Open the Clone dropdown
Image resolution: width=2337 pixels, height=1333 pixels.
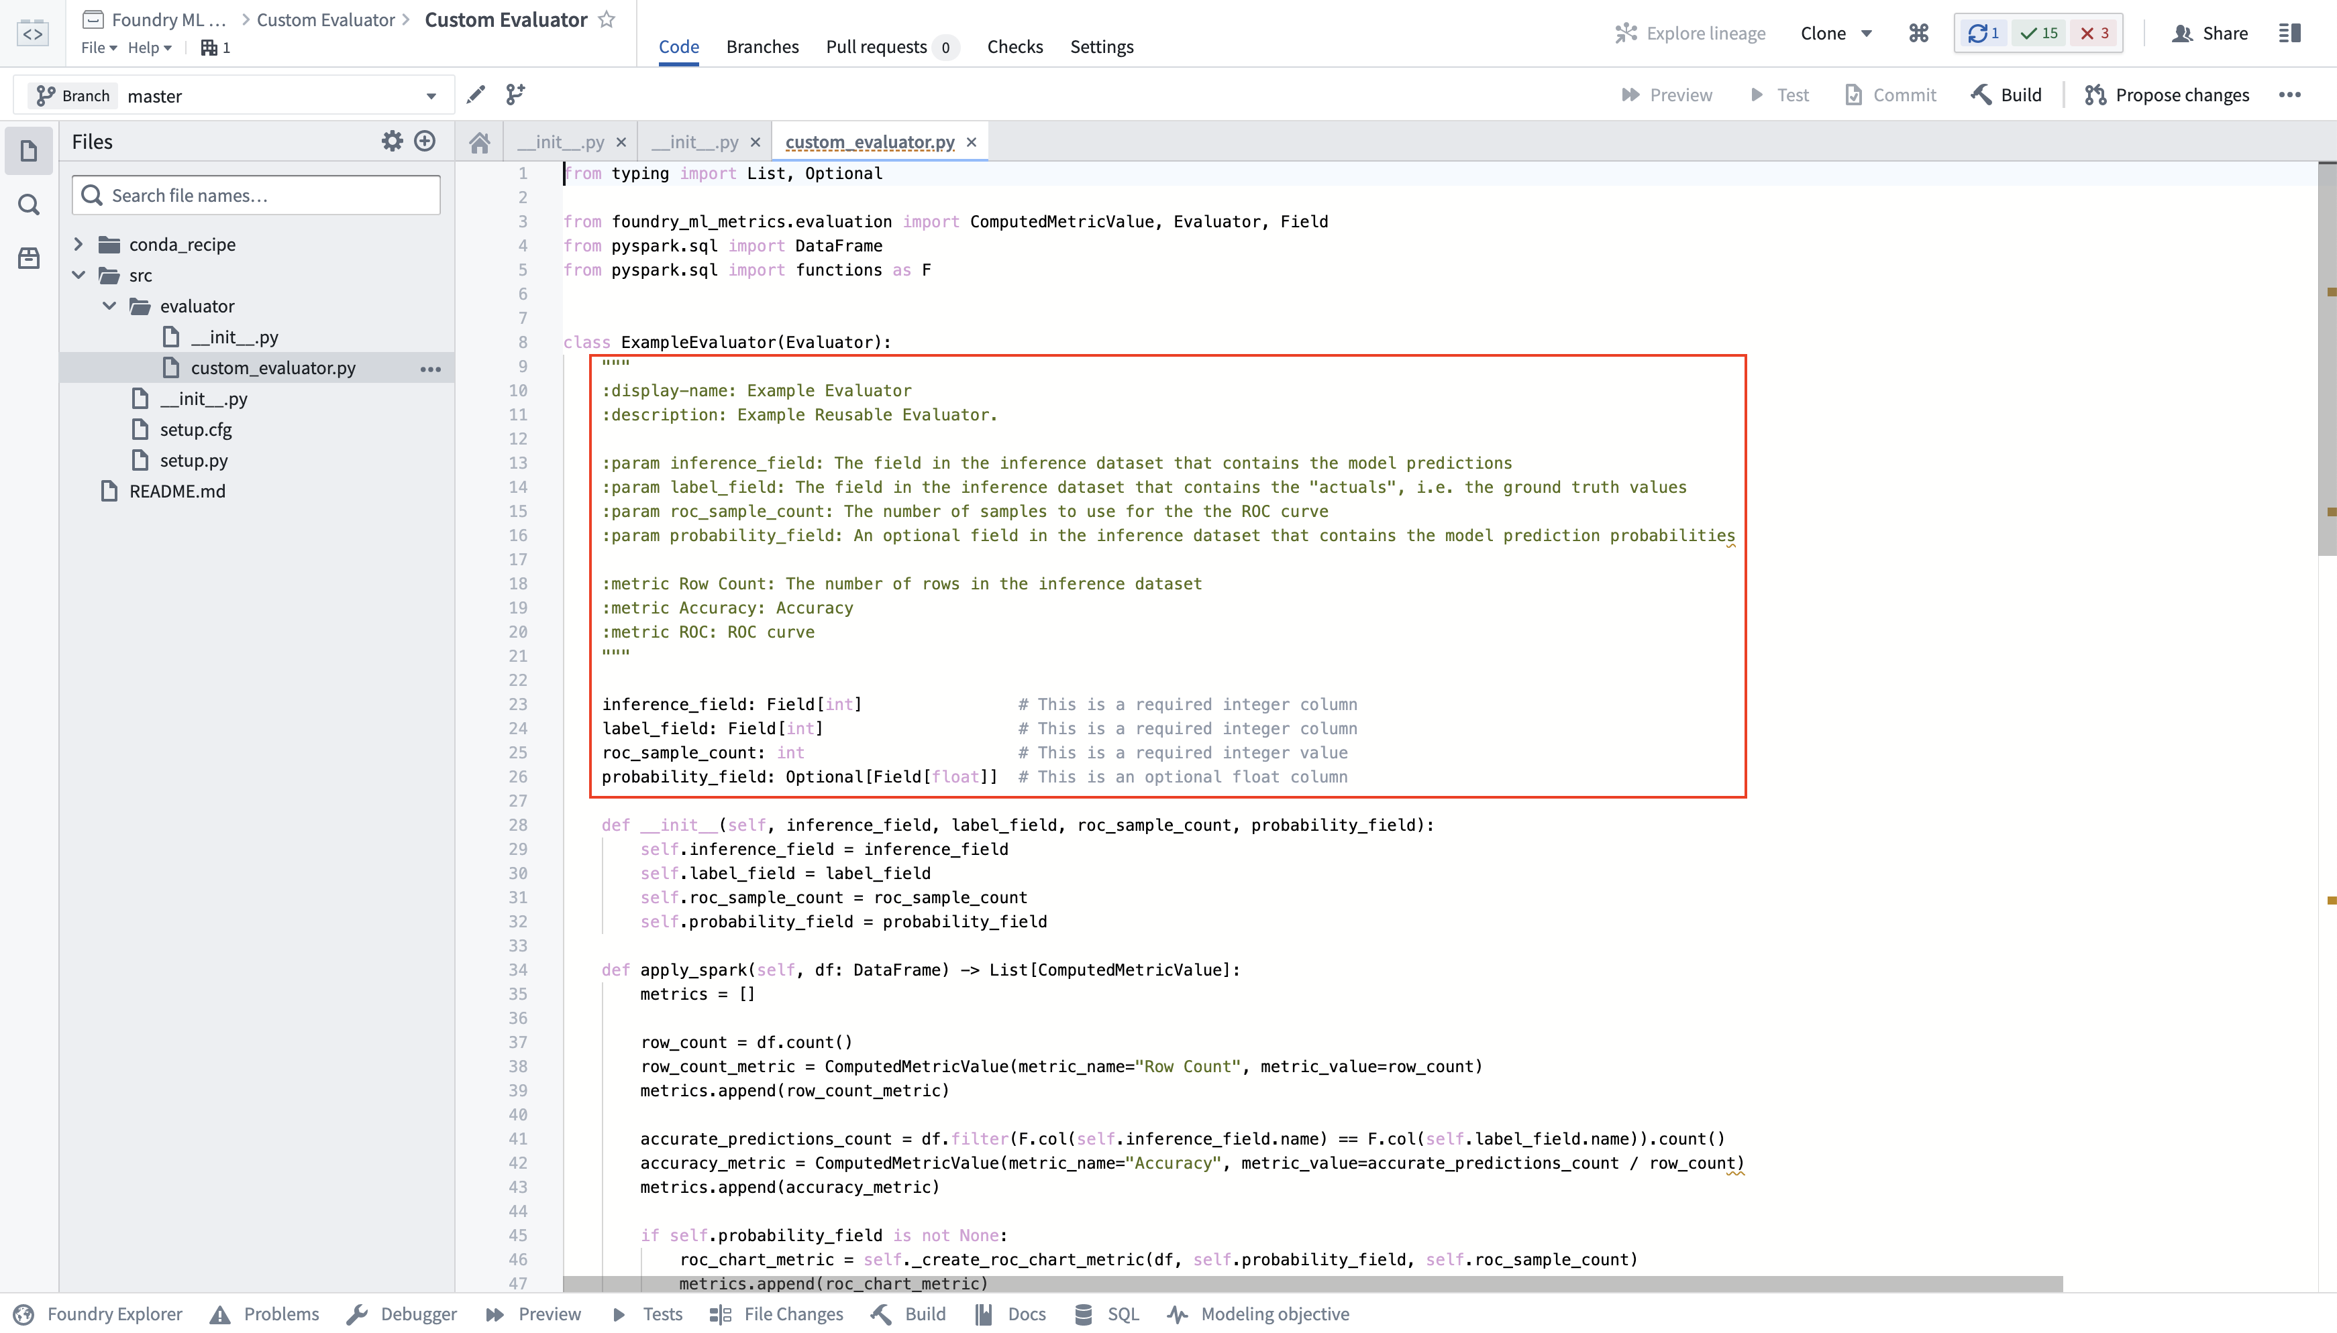1836,33
